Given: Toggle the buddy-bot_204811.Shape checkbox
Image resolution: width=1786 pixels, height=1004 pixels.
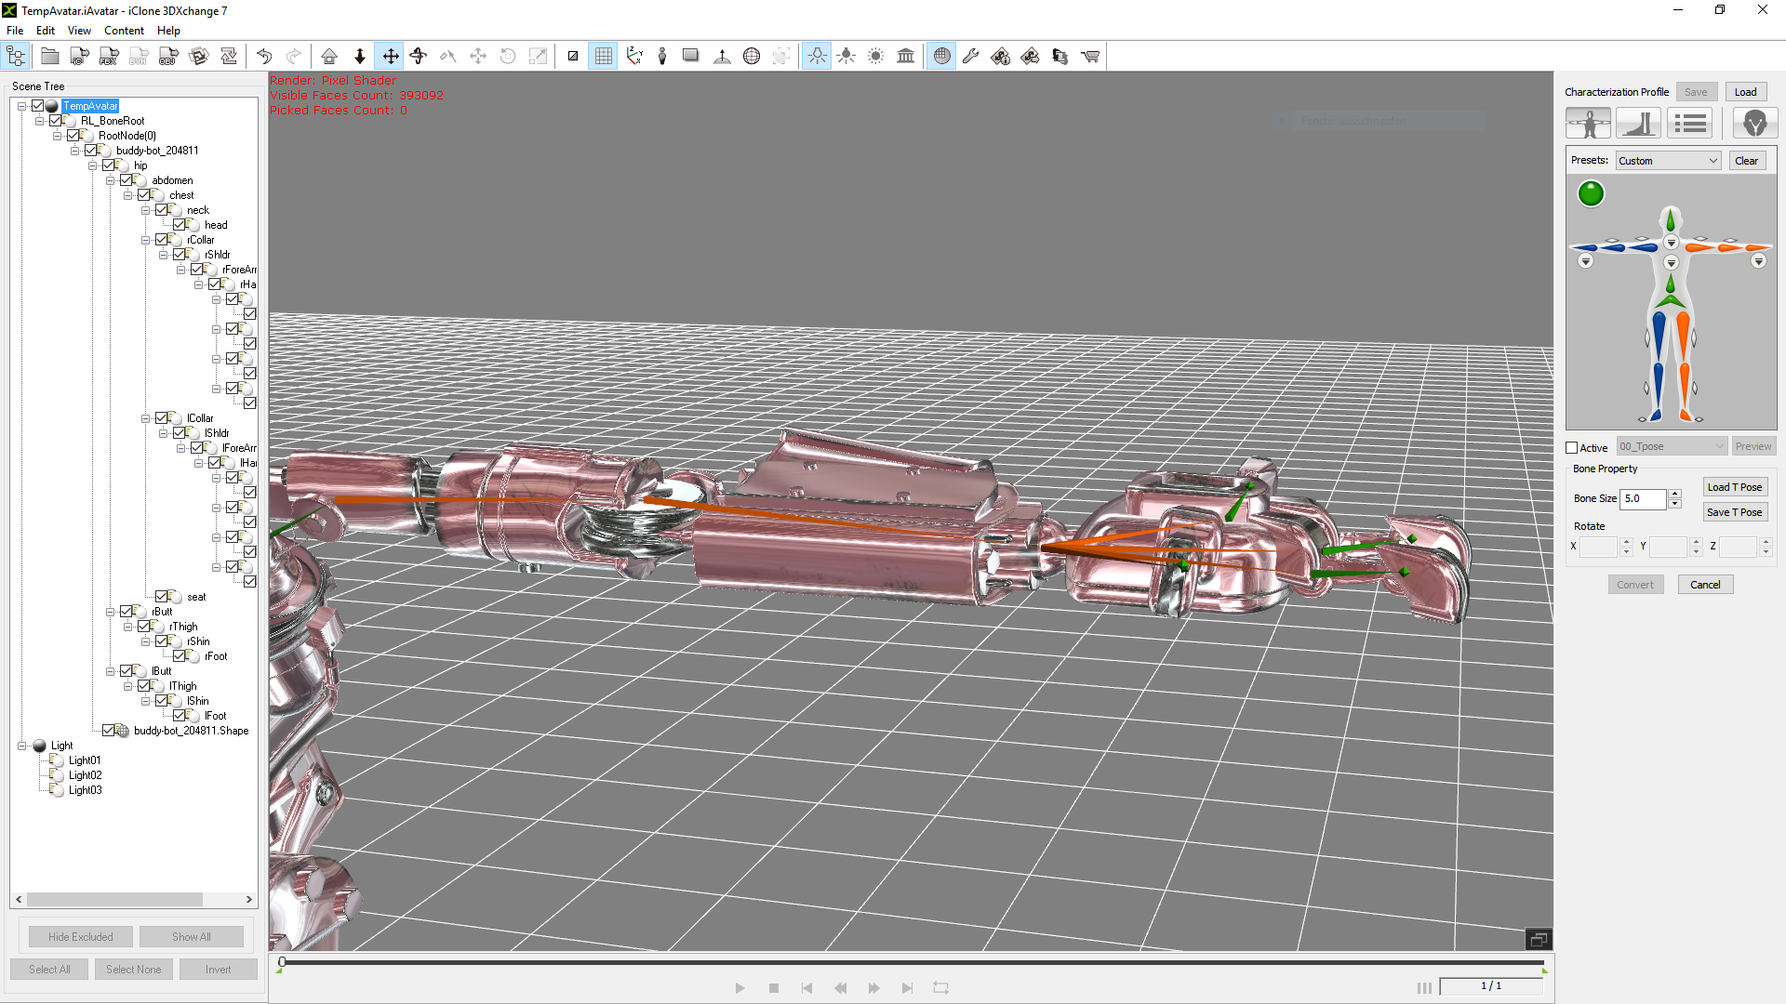Looking at the screenshot, I should (109, 731).
